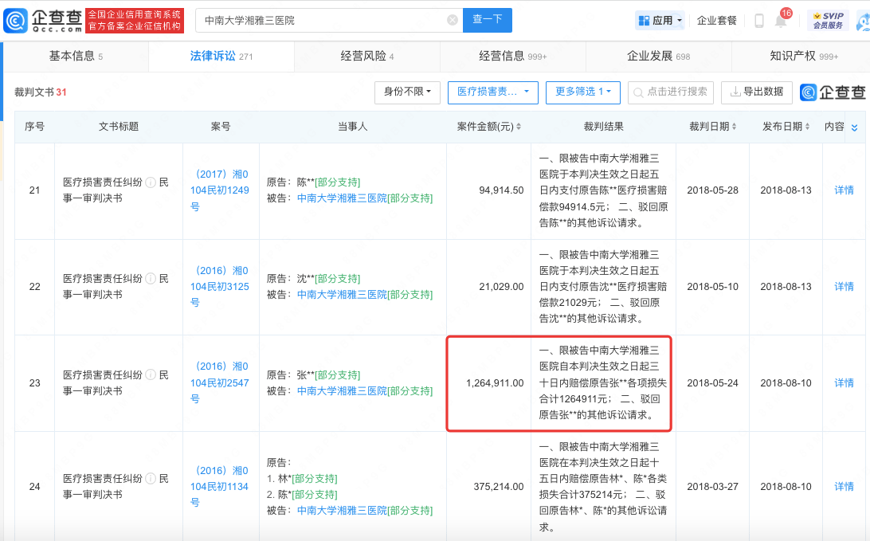Click the 导出数据 export button
This screenshot has width=870, height=541.
point(756,92)
